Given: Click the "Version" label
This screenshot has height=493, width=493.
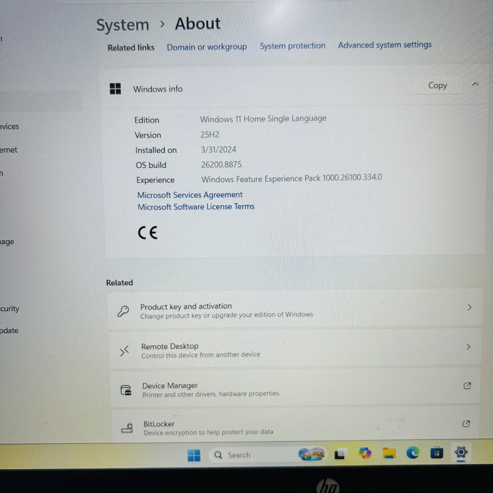Looking at the screenshot, I should tap(148, 135).
